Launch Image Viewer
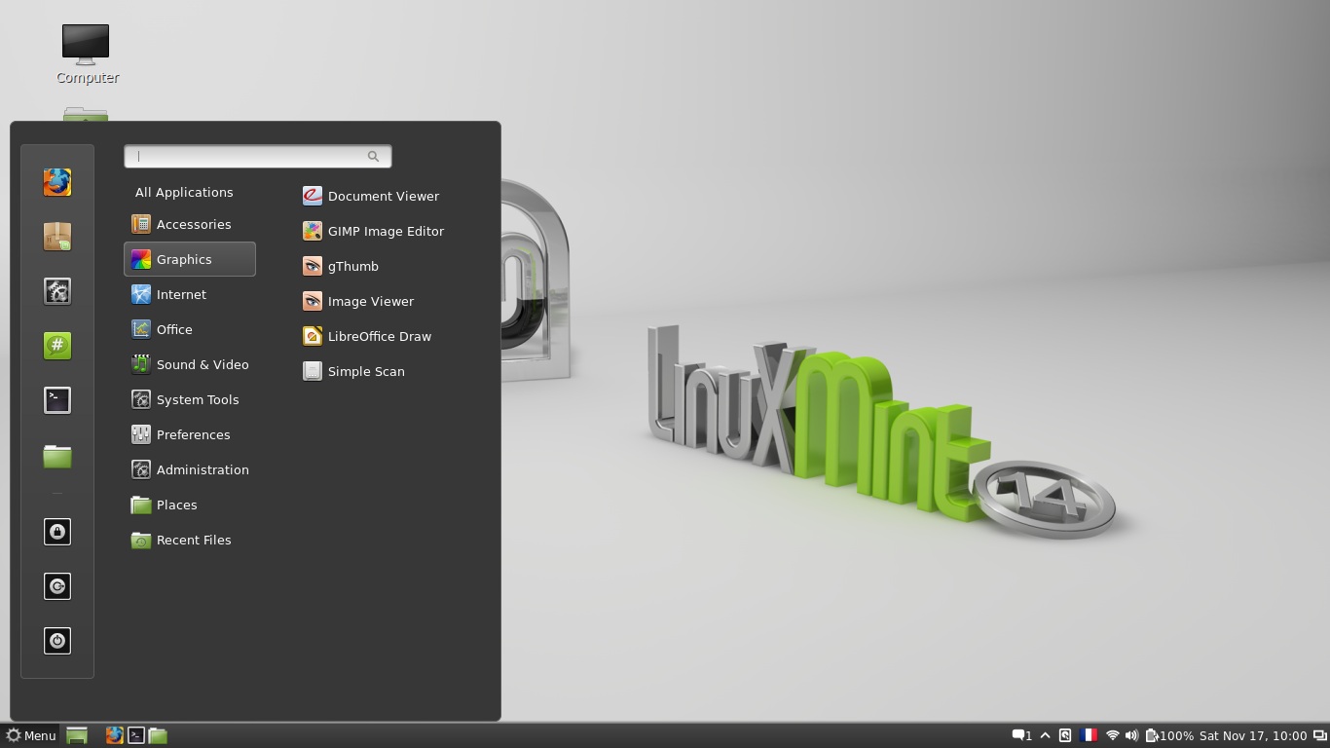The image size is (1330, 748). tap(358, 301)
